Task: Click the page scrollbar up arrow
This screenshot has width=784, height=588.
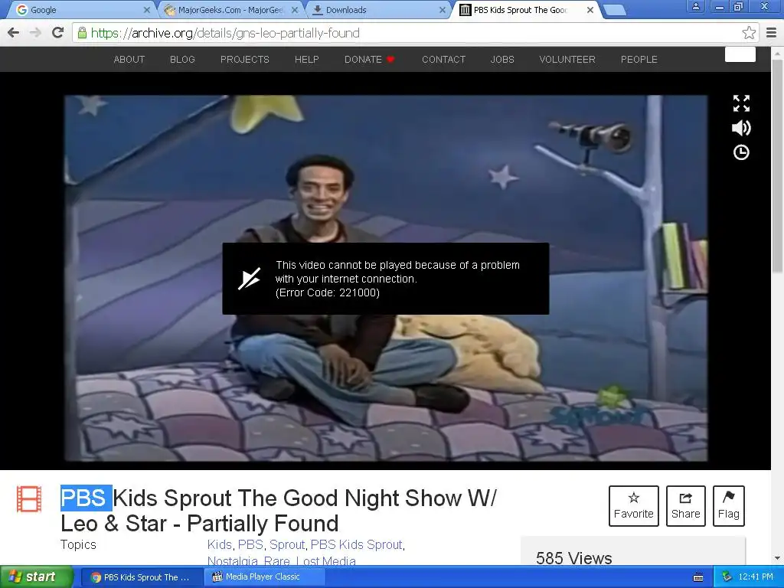Action: click(x=777, y=52)
